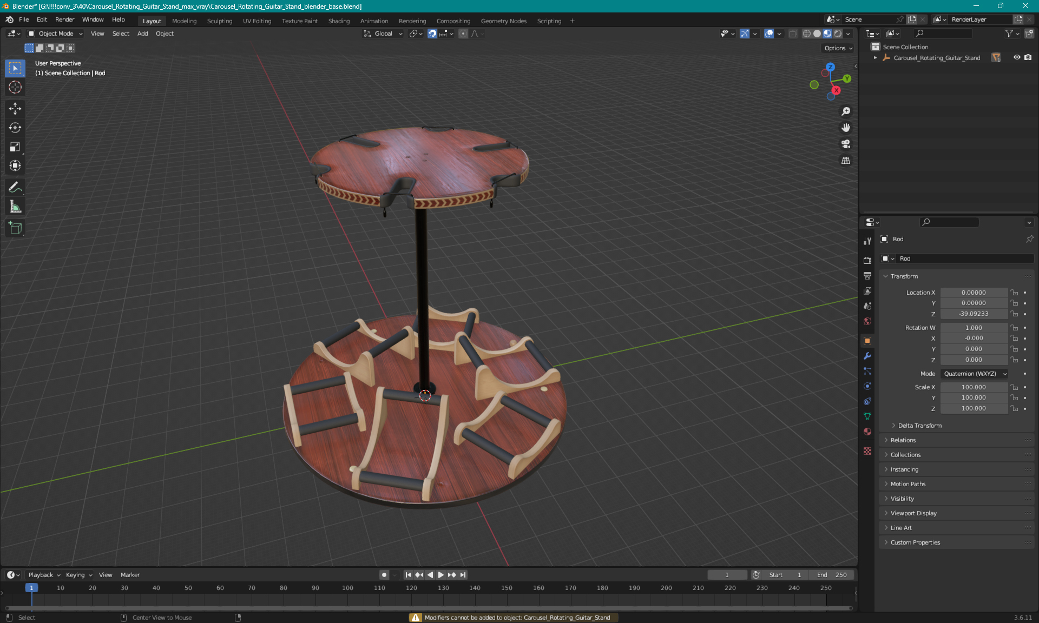
Task: Lock Location X with padlock
Action: click(x=1015, y=293)
